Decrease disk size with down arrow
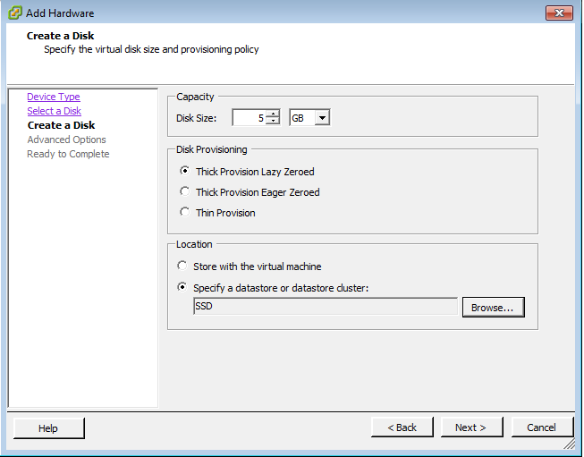The width and height of the screenshot is (584, 457). (273, 122)
